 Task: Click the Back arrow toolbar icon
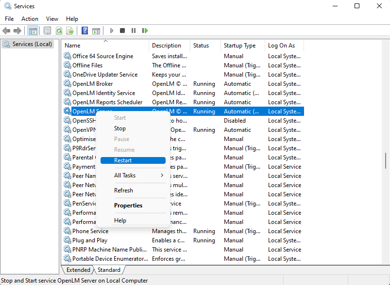(x=6, y=31)
